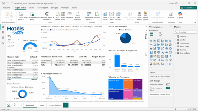
Task: Open Mais visuais menu
Action: [x=118, y=16]
